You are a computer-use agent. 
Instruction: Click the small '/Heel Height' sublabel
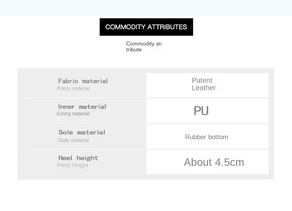(72, 166)
